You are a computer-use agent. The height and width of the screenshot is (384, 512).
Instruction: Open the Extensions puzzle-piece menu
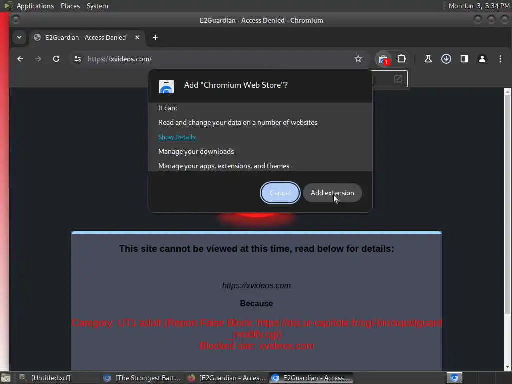tap(401, 59)
